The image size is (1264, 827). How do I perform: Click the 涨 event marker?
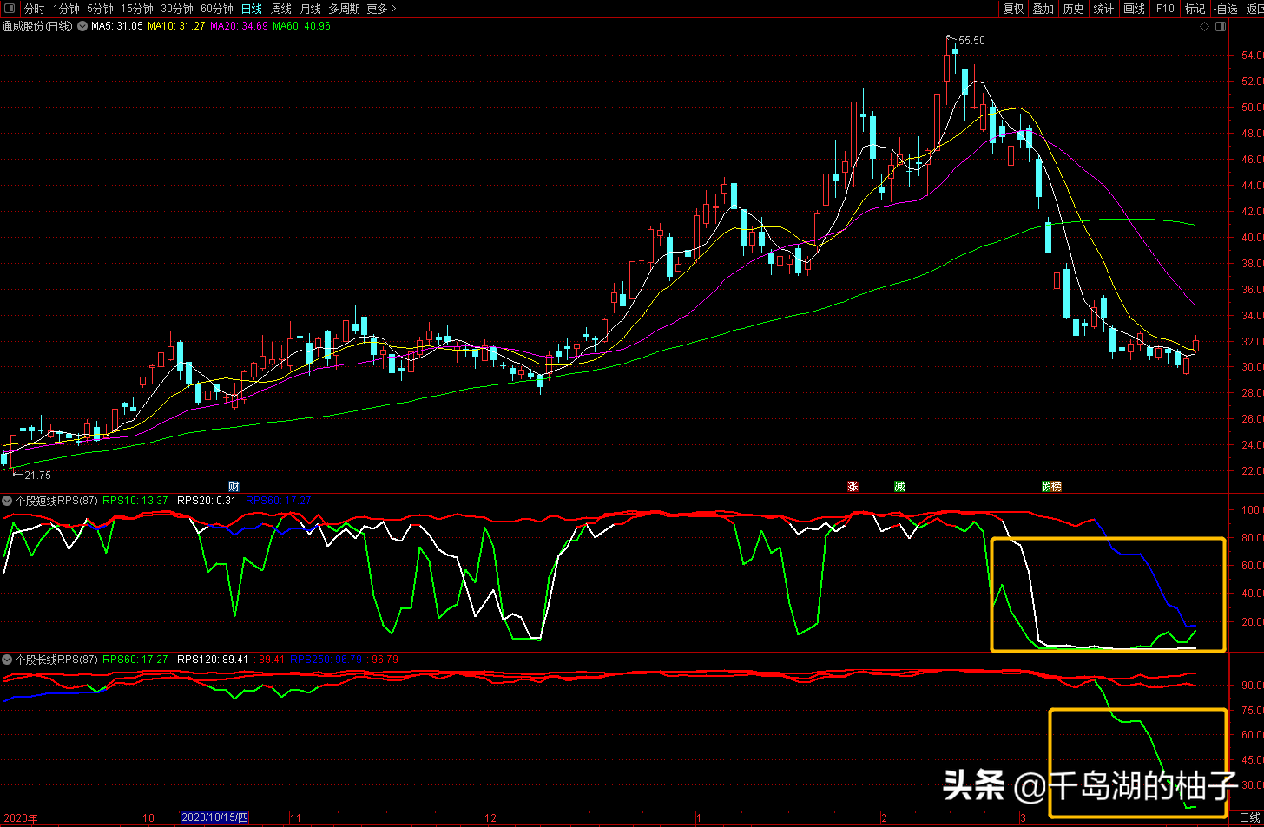[x=853, y=486]
